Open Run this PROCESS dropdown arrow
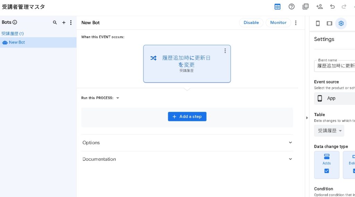 118,98
